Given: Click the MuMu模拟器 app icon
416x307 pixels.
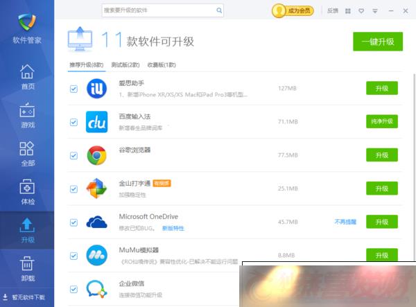Looking at the screenshot, I should (96, 255).
